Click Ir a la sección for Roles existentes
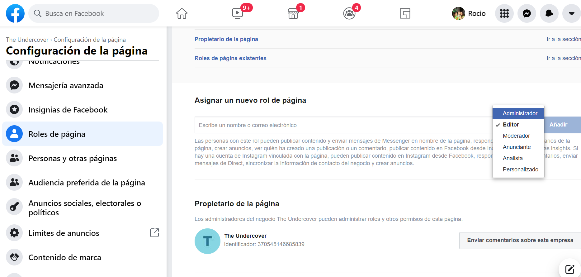 tap(564, 58)
